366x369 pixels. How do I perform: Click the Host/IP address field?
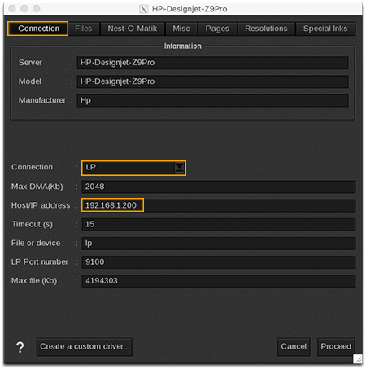(219, 205)
